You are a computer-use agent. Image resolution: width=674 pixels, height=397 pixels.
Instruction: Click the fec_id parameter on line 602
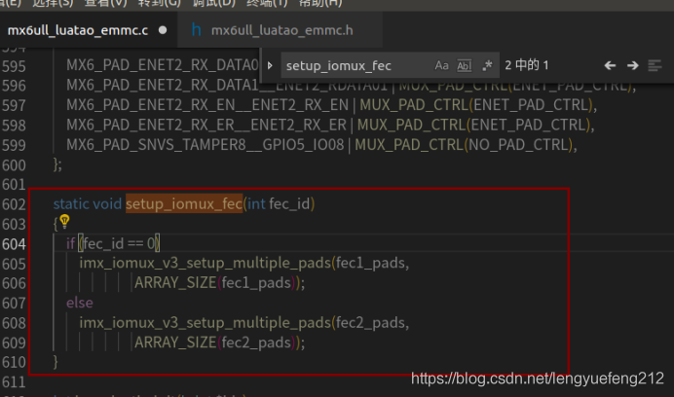point(289,203)
